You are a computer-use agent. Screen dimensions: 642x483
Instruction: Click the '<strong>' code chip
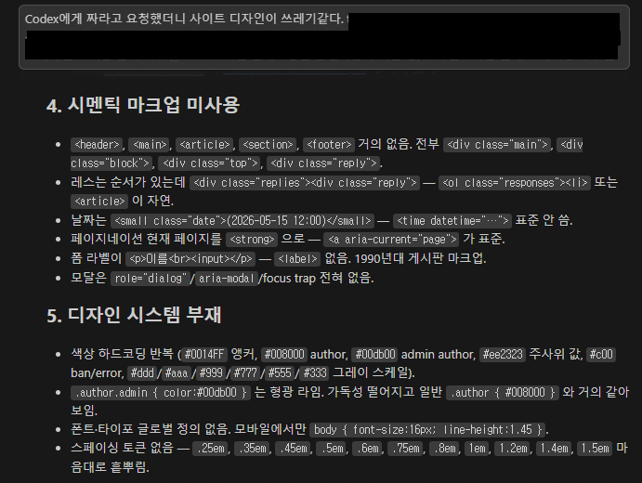point(252,240)
